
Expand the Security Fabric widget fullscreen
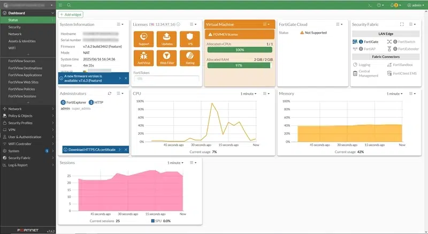tap(402, 25)
